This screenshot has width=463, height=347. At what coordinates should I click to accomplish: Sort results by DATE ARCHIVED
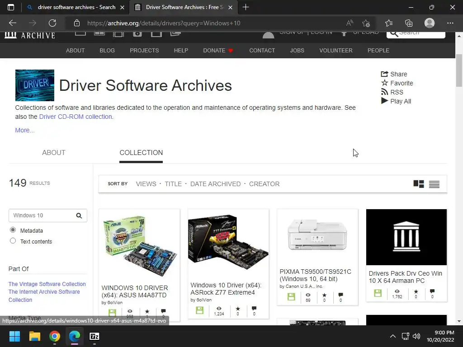pos(215,184)
